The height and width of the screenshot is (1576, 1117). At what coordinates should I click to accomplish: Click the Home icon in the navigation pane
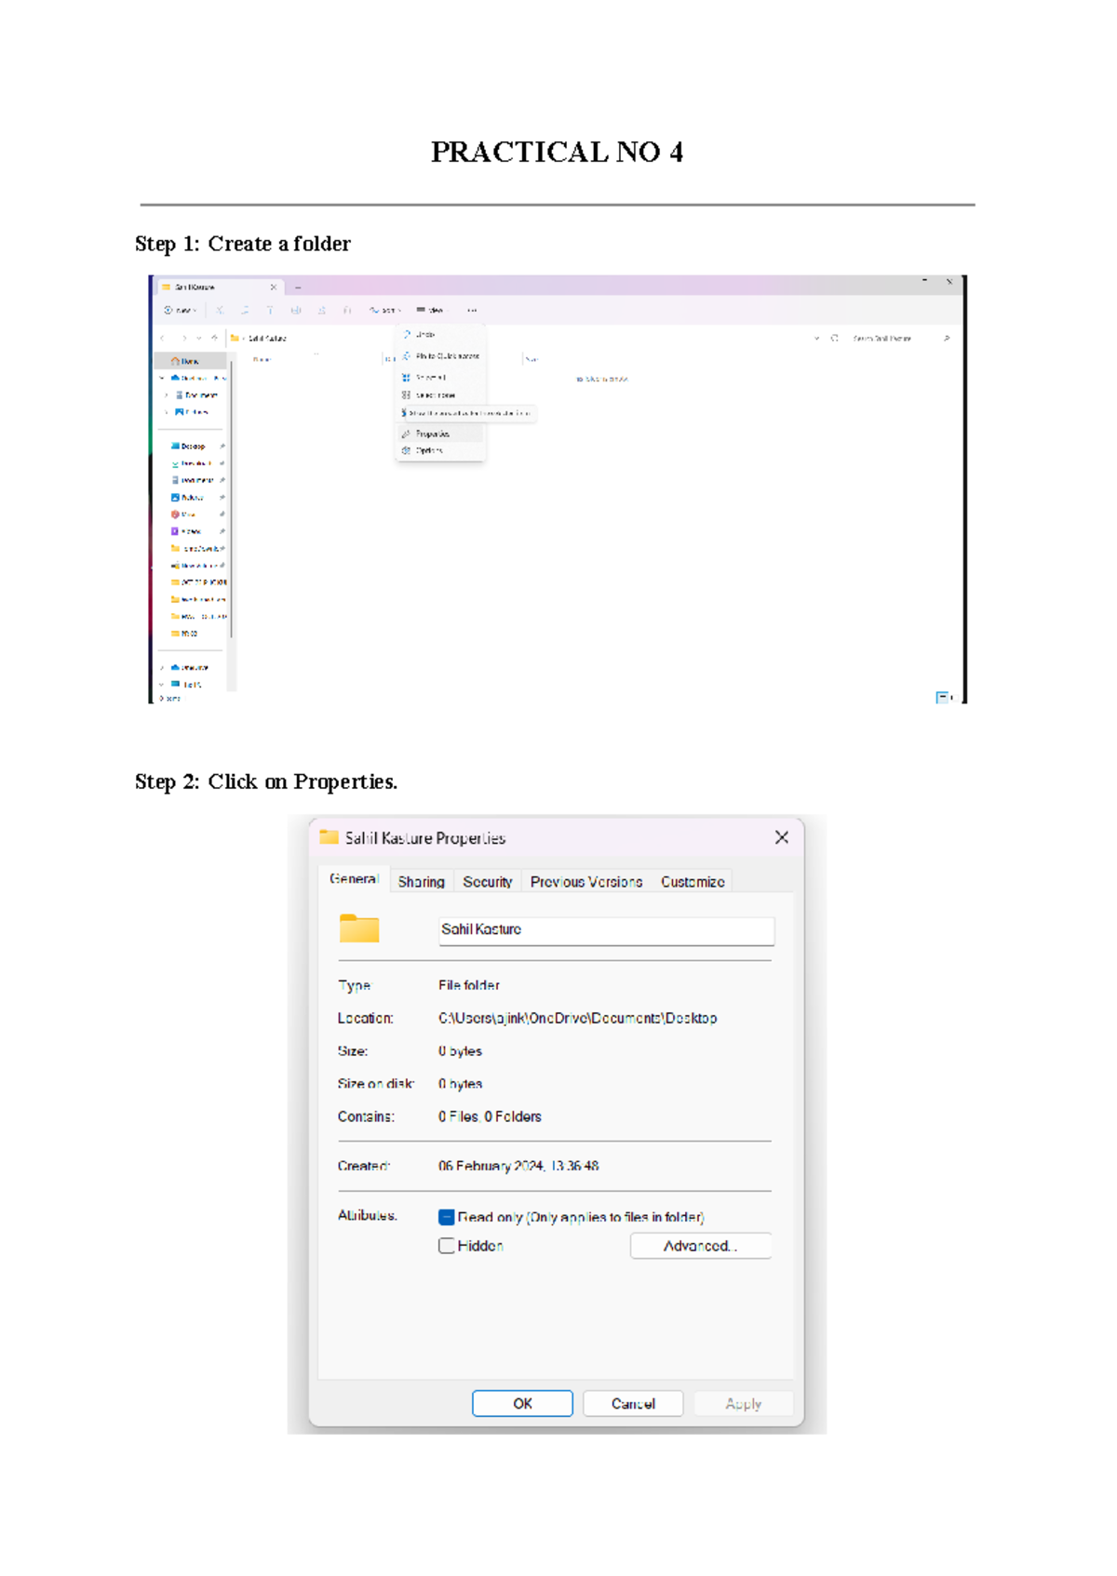[x=175, y=361]
